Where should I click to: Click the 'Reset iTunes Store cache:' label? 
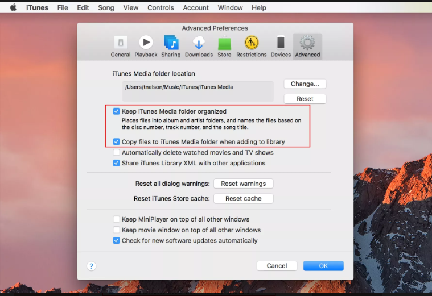[172, 198]
